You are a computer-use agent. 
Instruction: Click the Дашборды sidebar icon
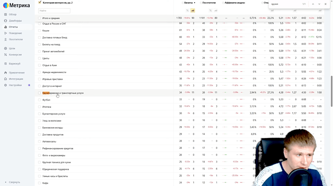coord(5,20)
